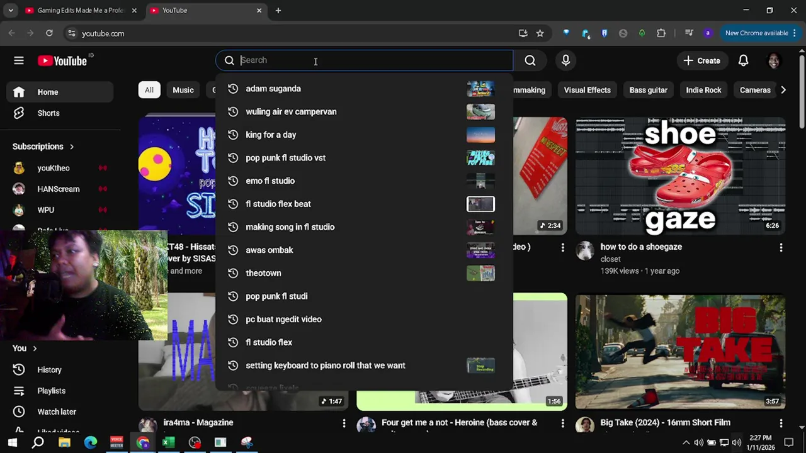The width and height of the screenshot is (806, 453).
Task: Show hidden system tray icons
Action: coord(686,443)
